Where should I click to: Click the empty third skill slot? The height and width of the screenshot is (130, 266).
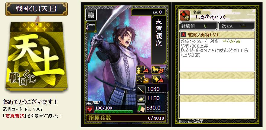click(x=217, y=107)
